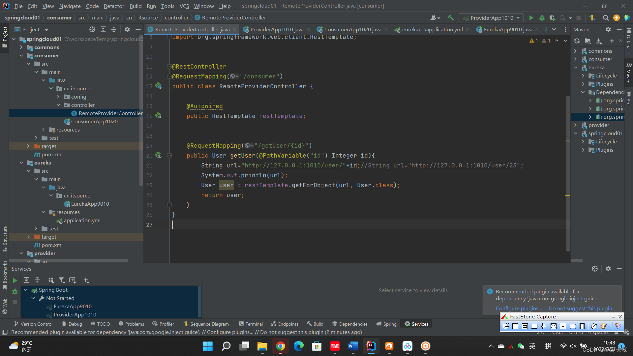Screen dimensions: 633x356
Task: Open the ProviderApp1010 run configuration dropdown
Action: pos(491,18)
